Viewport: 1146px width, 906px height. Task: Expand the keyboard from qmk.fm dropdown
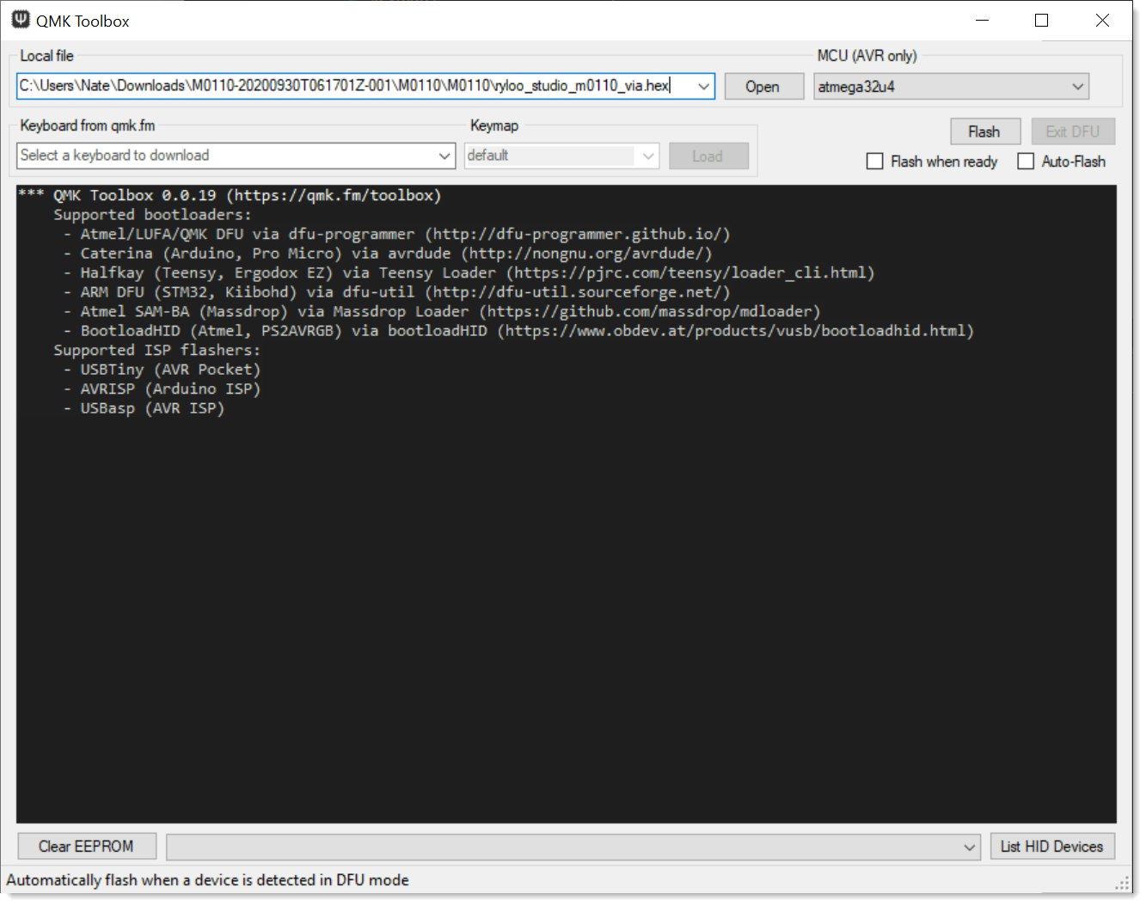(x=444, y=156)
